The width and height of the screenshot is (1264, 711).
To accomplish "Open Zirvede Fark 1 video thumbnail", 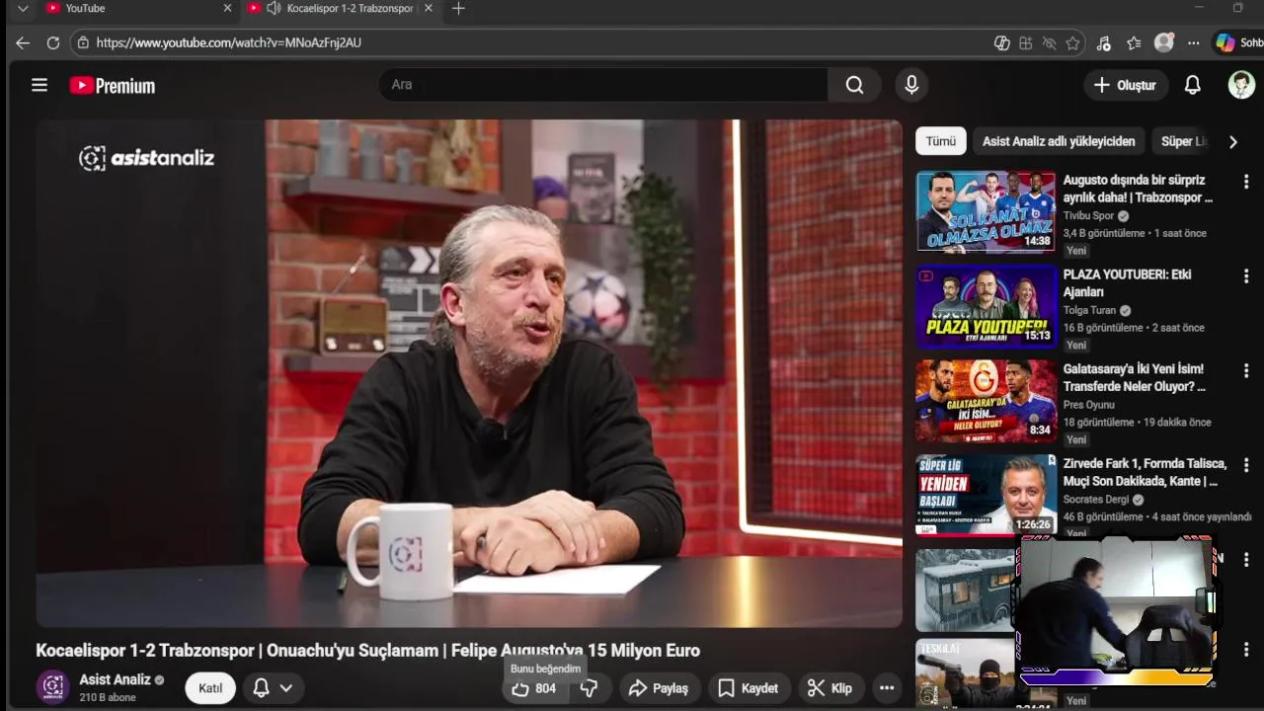I will pyautogui.click(x=986, y=494).
